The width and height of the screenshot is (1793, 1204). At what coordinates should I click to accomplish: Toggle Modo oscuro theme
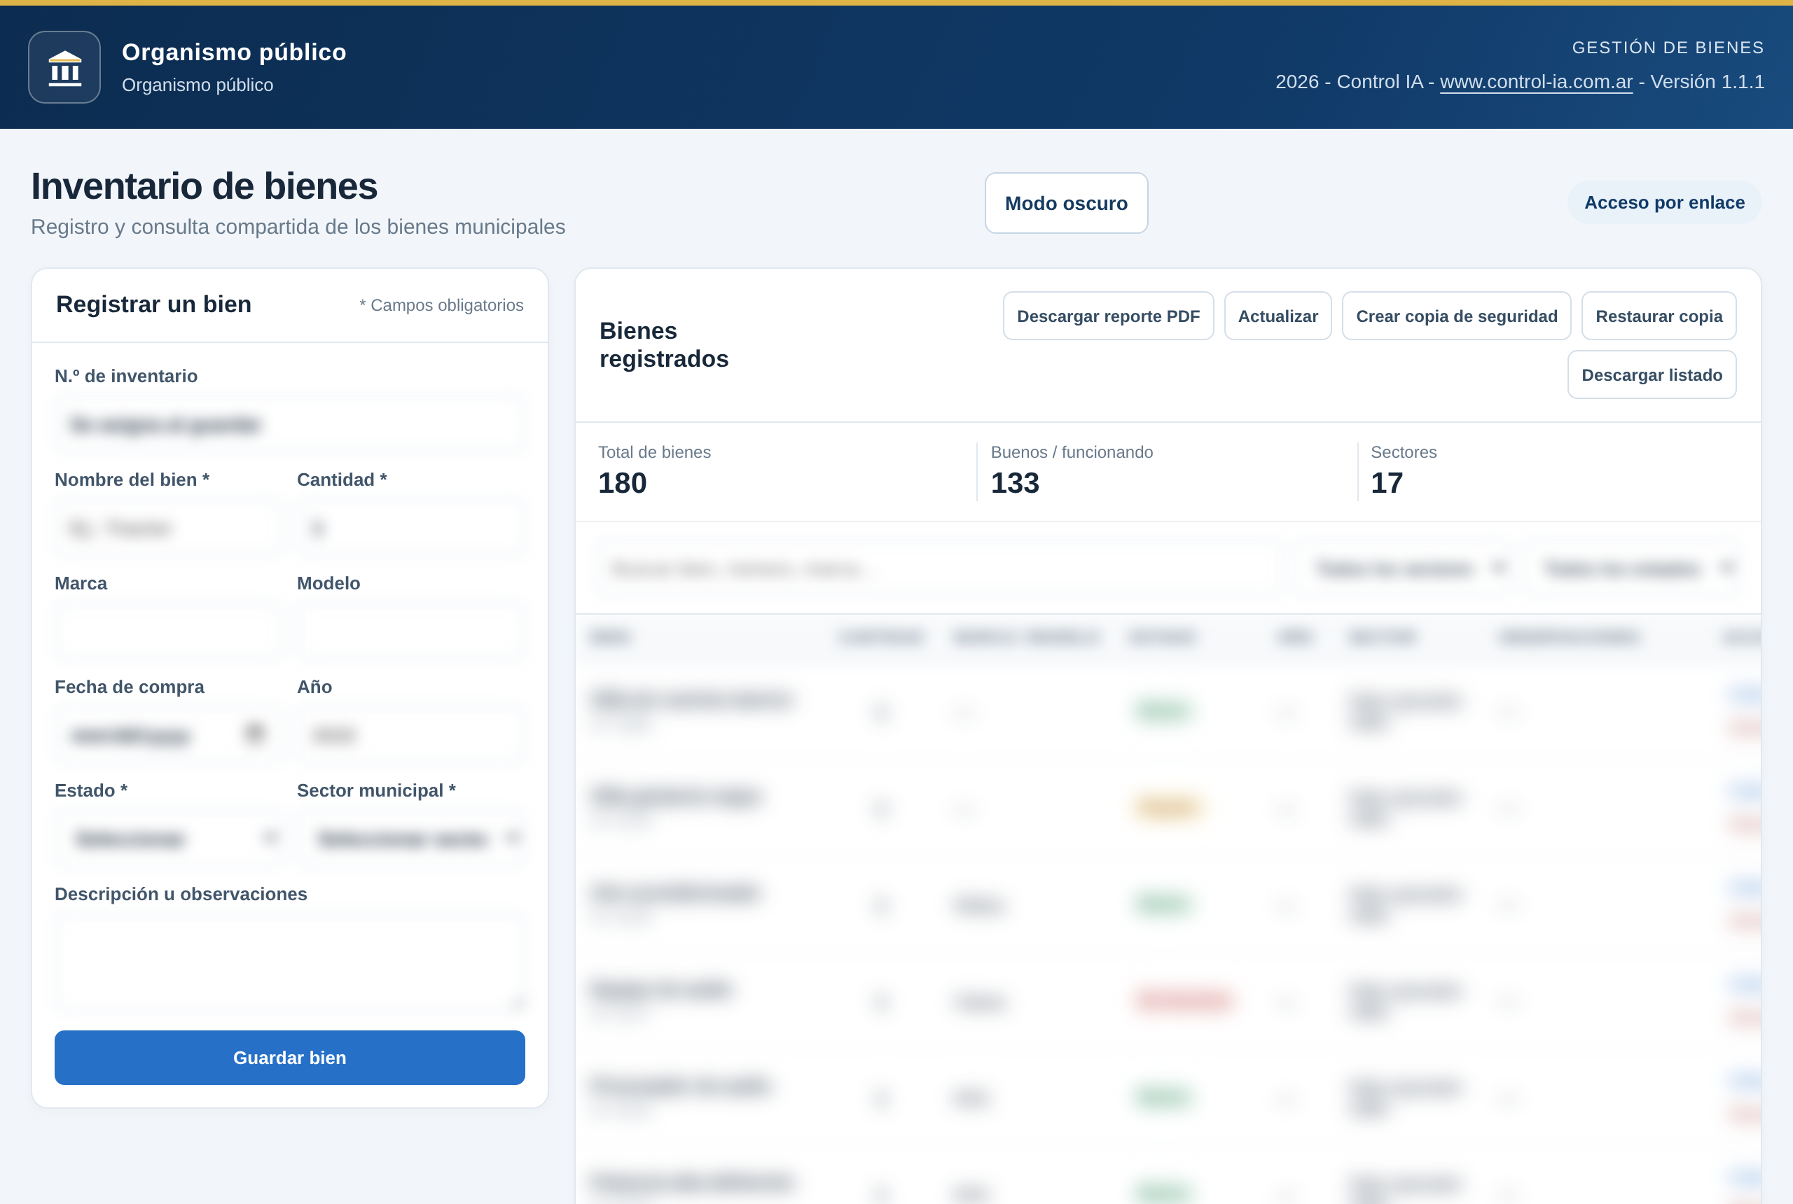[x=1066, y=203]
